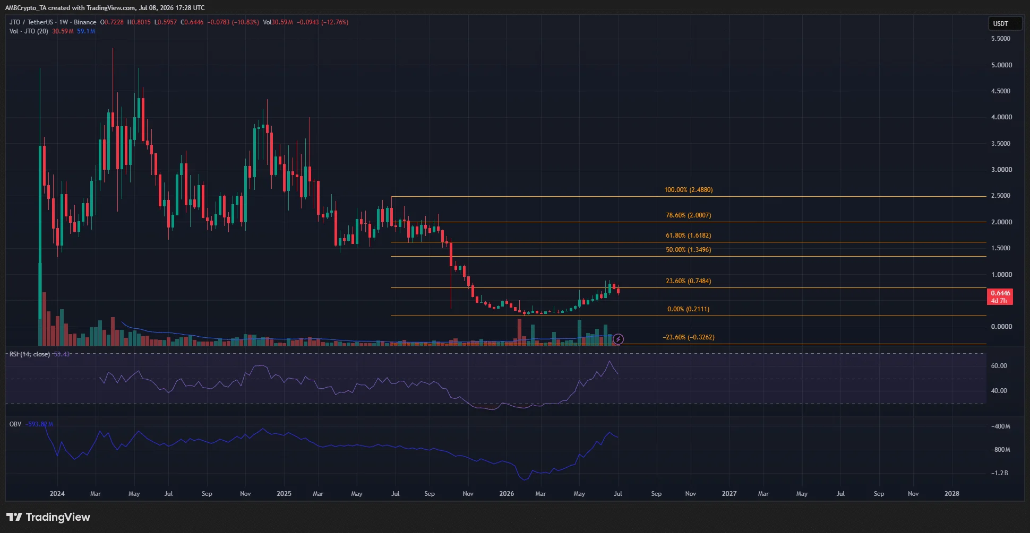The image size is (1030, 533).
Task: Click the RSI 40.00 scale label
Action: coord(999,391)
